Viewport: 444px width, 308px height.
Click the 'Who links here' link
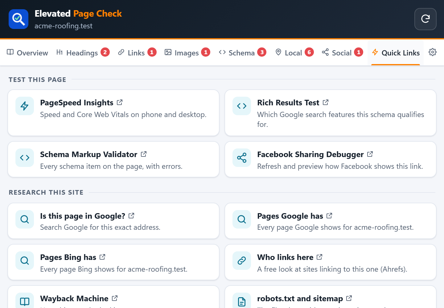(331, 262)
